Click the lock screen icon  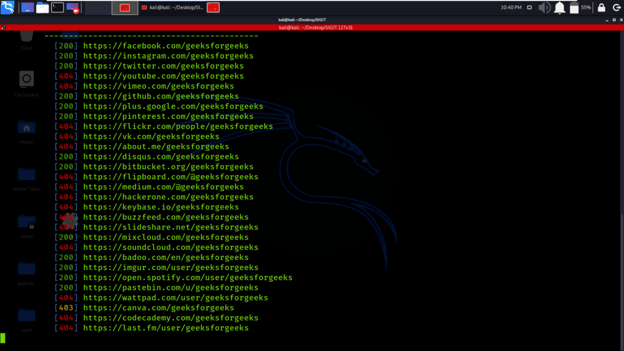click(x=602, y=7)
